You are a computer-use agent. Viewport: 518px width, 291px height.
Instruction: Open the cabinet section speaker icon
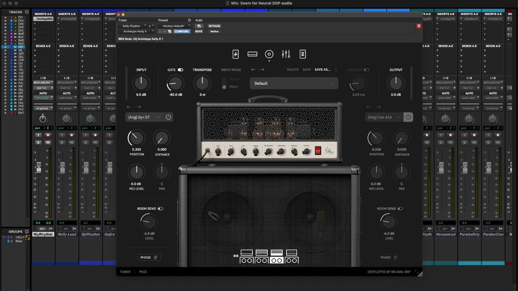pyautogui.click(x=269, y=54)
